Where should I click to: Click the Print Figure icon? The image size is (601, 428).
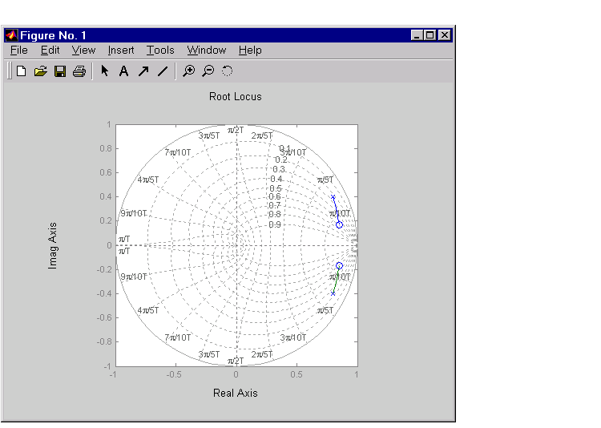79,71
